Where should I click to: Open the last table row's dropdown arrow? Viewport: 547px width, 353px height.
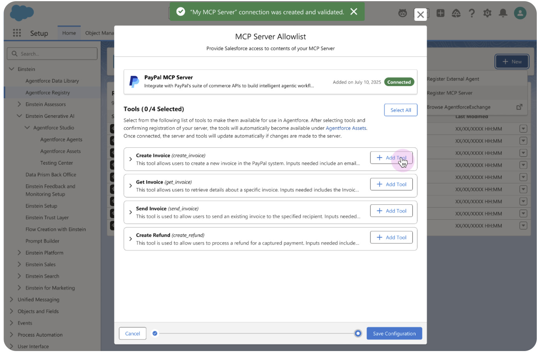click(523, 226)
